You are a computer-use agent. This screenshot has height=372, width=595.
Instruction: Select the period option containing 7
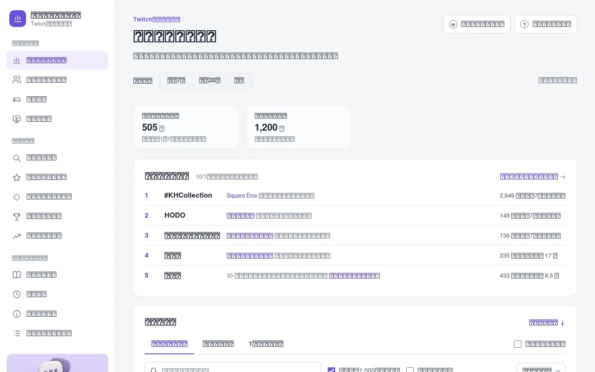(176, 80)
